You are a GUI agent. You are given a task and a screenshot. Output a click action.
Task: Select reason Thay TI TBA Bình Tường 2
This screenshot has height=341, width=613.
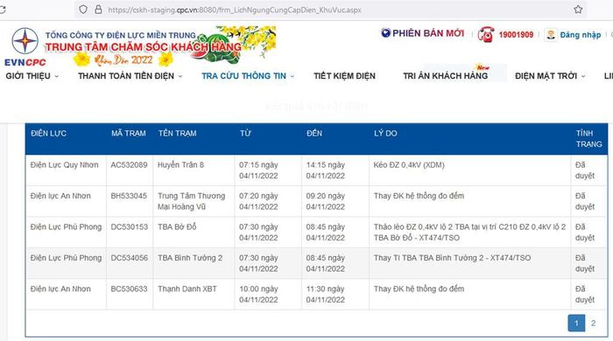pos(453,258)
